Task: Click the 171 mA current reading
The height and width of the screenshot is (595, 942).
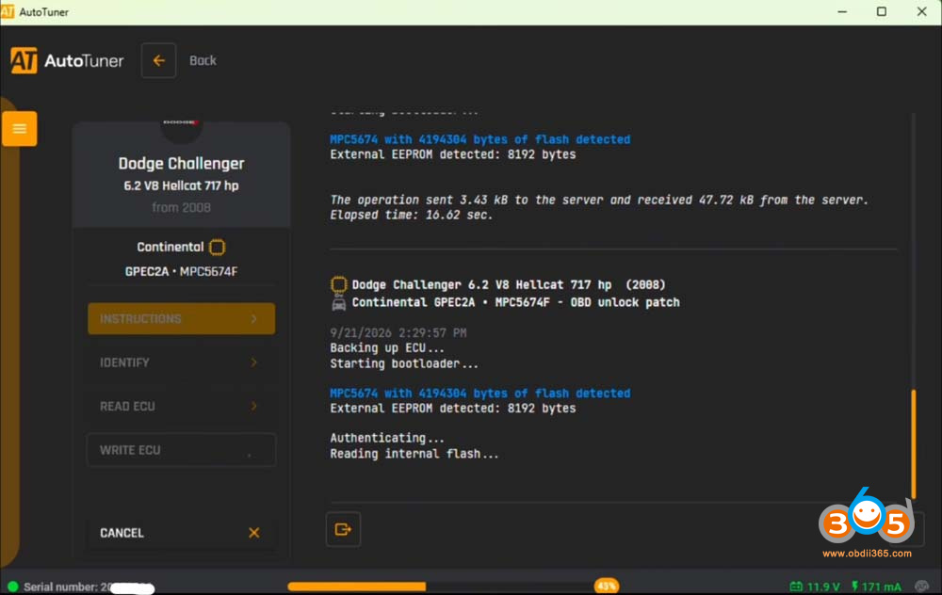Action: pos(882,587)
